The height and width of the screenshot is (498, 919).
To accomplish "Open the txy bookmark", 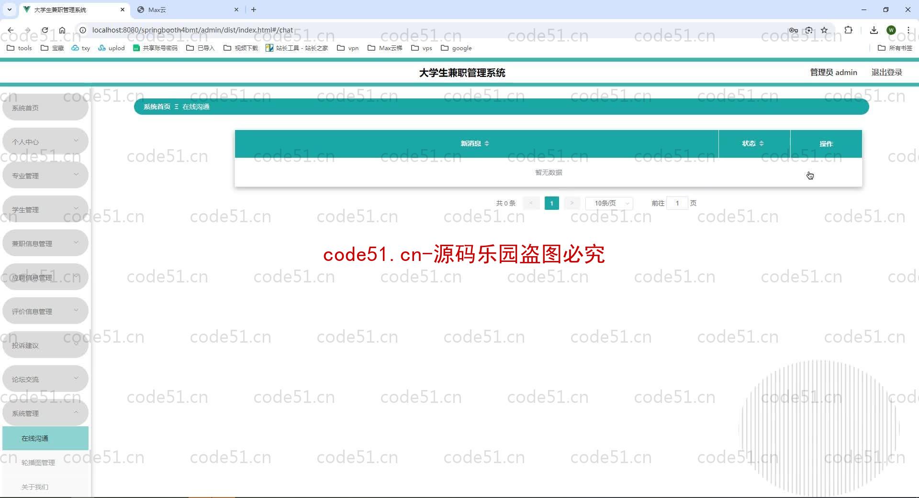I will [x=81, y=48].
